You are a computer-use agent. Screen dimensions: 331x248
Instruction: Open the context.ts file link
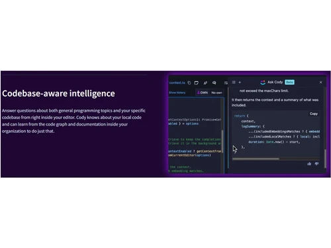point(177,83)
